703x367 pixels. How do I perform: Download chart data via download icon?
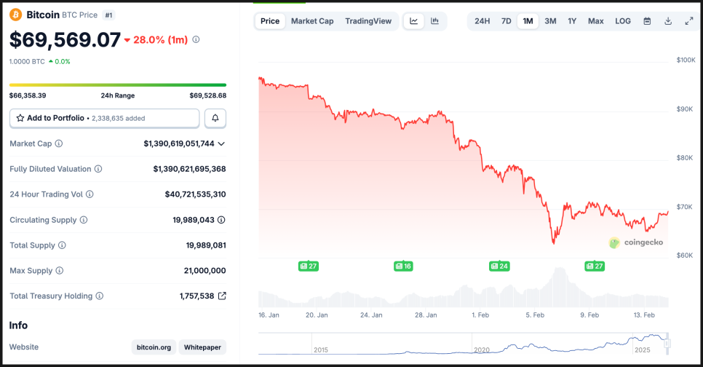click(668, 21)
